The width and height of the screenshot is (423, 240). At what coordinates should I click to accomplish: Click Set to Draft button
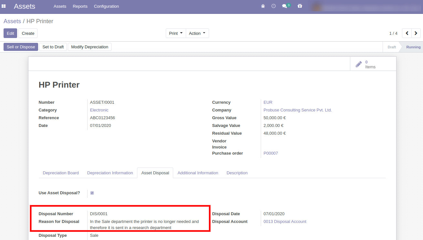[x=53, y=47]
